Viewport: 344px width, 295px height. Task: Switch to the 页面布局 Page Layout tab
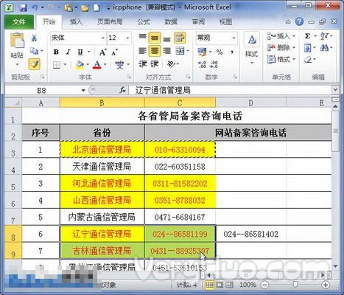point(110,22)
